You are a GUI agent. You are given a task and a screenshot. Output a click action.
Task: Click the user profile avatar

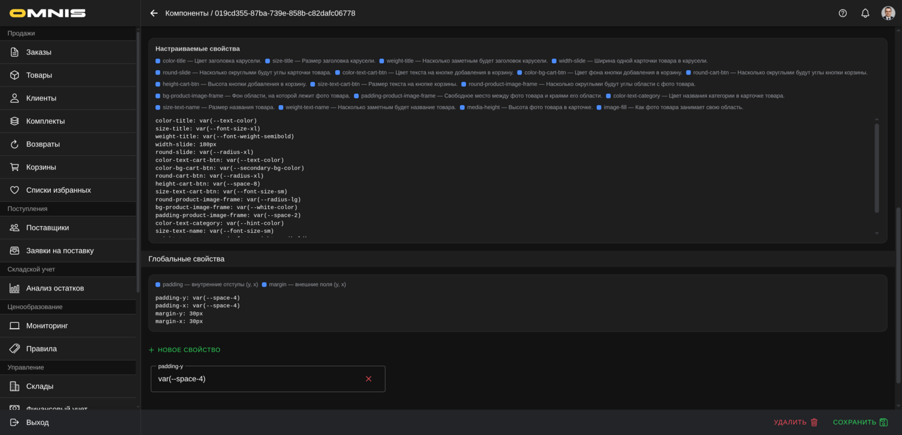(x=888, y=13)
